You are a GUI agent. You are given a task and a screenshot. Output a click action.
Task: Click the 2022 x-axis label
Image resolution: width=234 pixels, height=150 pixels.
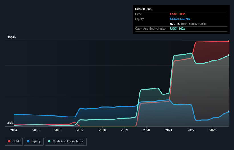[x=191, y=130]
